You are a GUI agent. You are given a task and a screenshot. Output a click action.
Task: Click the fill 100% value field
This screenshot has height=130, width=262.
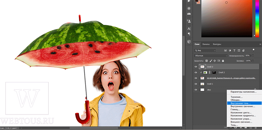click(x=248, y=61)
